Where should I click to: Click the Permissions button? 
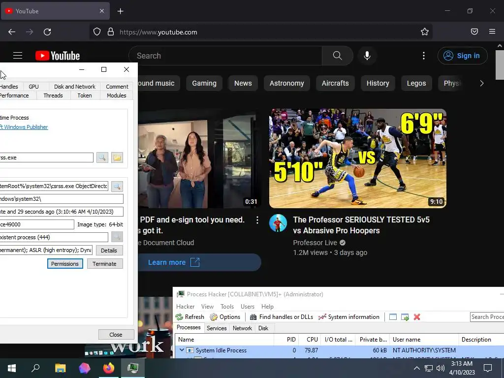point(65,264)
